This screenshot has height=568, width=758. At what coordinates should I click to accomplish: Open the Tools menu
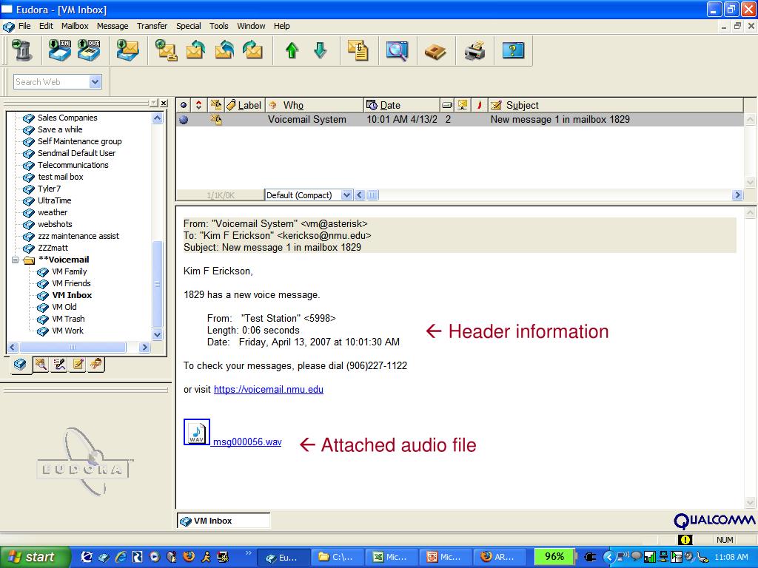click(219, 26)
